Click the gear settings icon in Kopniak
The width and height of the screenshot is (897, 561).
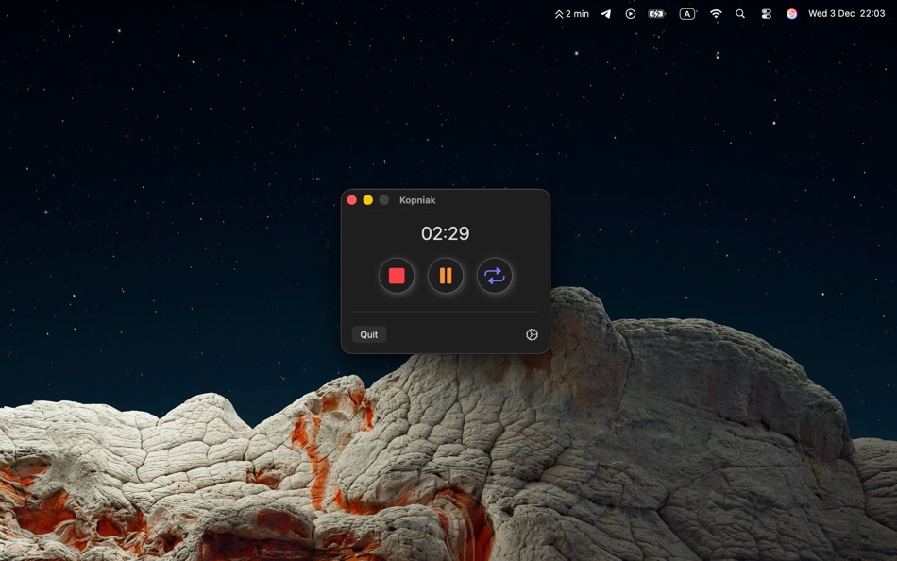(x=533, y=334)
